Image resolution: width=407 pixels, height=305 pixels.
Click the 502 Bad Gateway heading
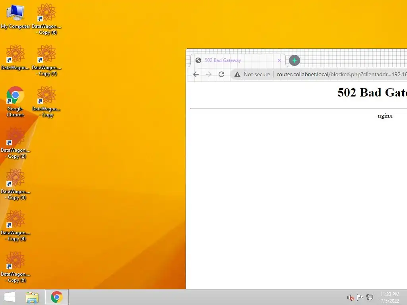coord(372,92)
